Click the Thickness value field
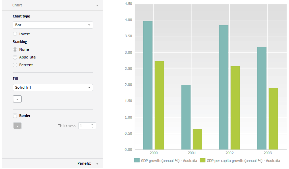Image resolution: width=289 pixels, height=169 pixels. 84,126
